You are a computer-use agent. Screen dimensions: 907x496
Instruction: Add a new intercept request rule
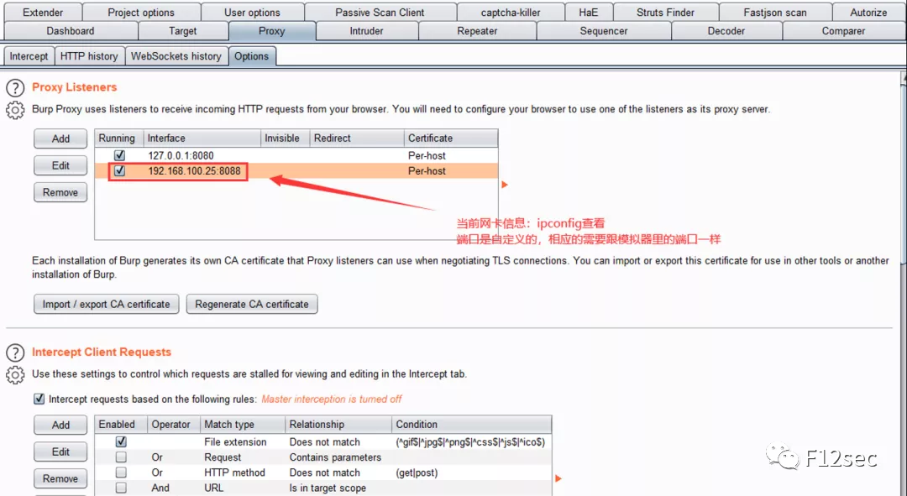pos(60,425)
